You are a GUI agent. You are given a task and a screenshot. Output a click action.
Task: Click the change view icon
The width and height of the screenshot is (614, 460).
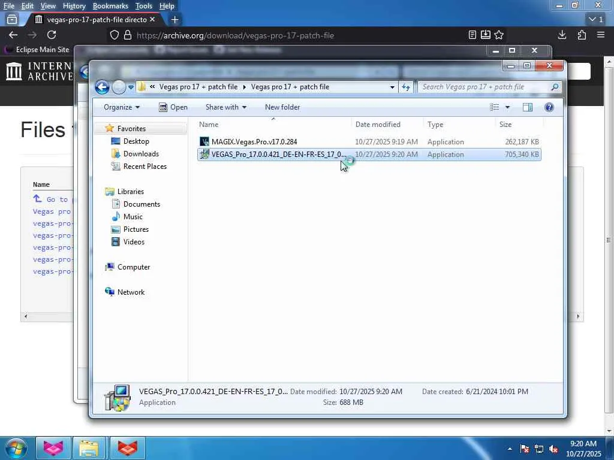[495, 107]
